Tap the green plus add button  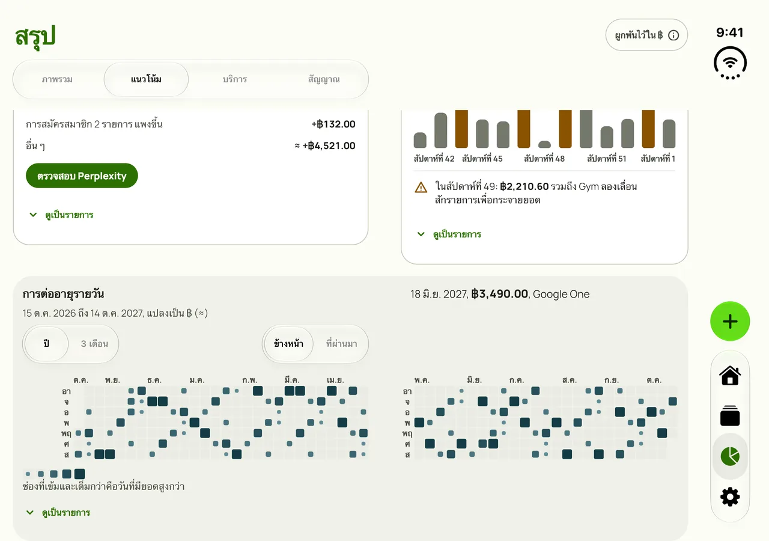click(730, 322)
